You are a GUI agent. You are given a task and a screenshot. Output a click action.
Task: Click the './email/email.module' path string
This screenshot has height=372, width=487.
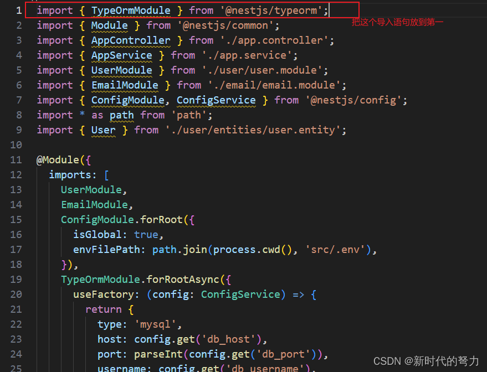274,85
